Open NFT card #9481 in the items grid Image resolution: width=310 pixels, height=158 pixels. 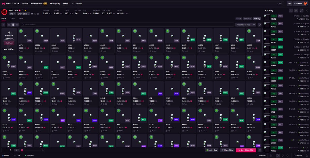coord(107,40)
